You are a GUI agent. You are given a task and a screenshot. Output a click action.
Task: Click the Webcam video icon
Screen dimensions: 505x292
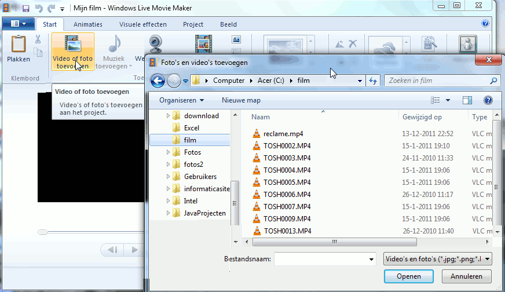(156, 45)
